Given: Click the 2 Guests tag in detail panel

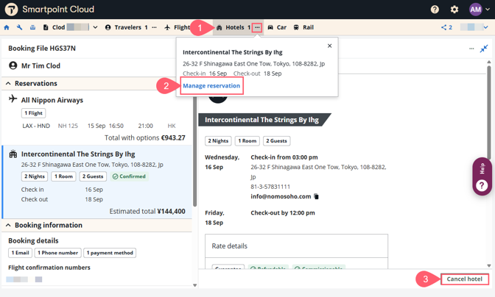Looking at the screenshot, I should click(x=276, y=141).
